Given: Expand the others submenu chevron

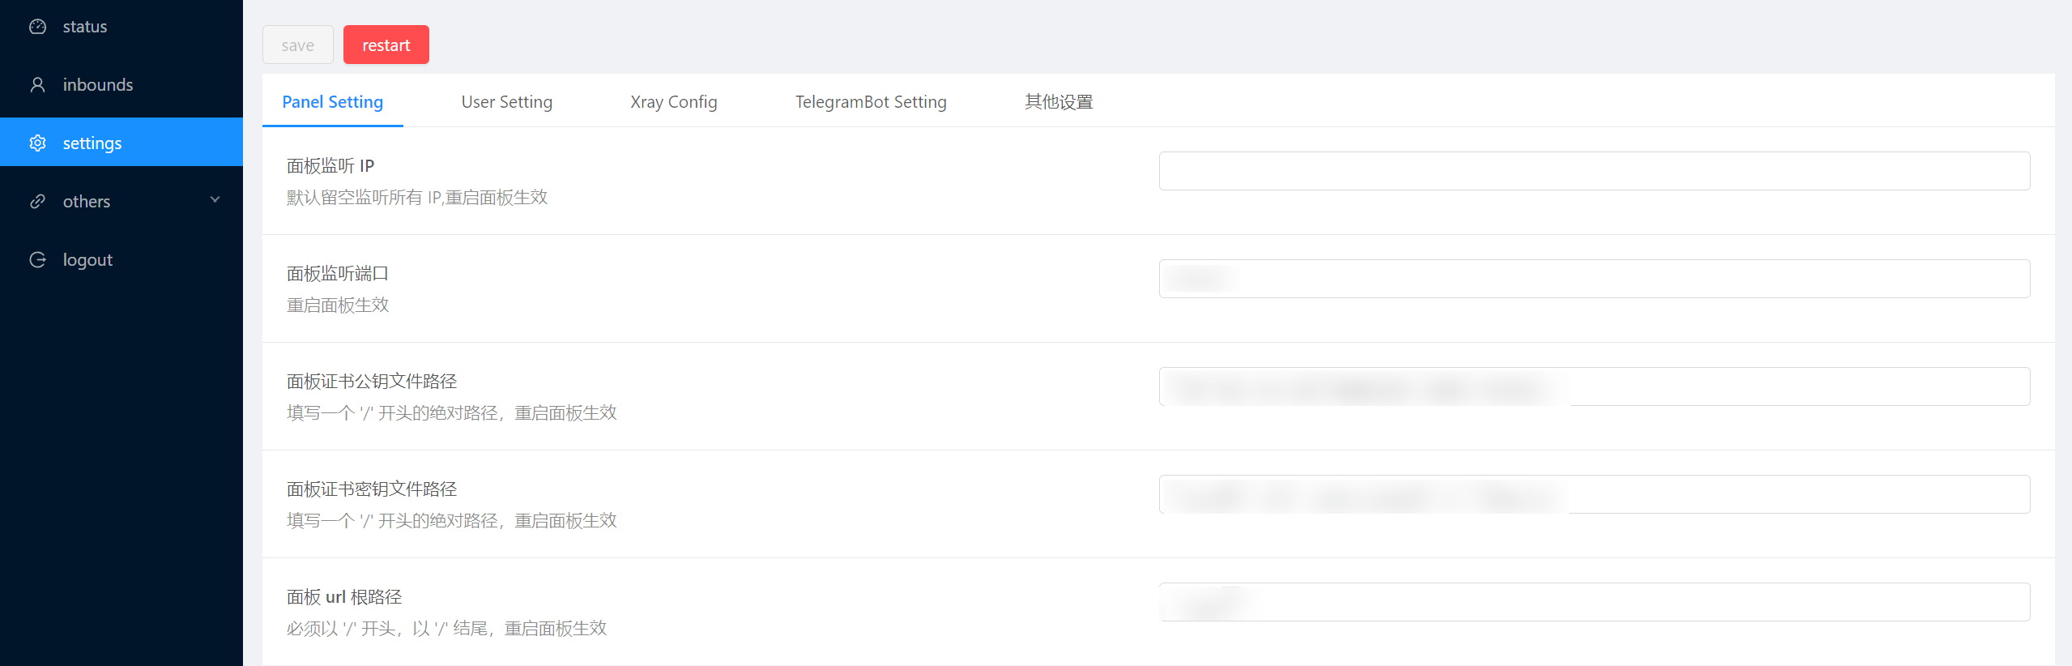Looking at the screenshot, I should coord(215,200).
